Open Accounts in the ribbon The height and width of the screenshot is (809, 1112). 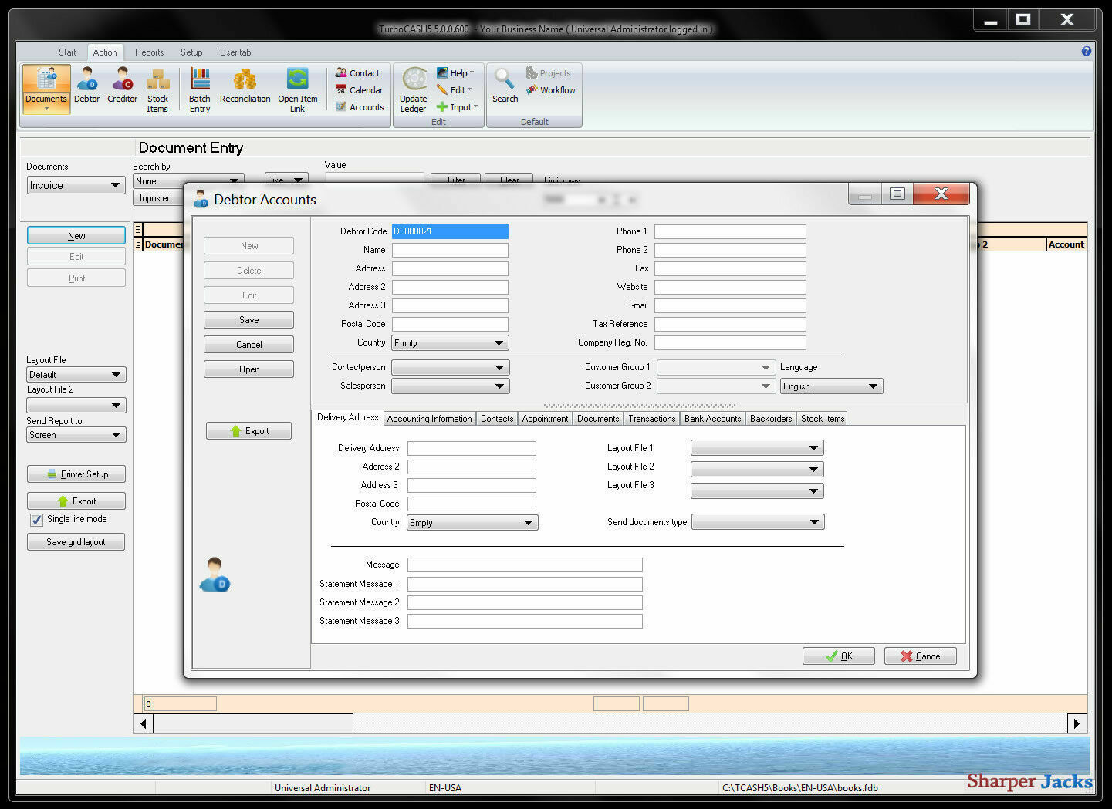click(x=360, y=107)
